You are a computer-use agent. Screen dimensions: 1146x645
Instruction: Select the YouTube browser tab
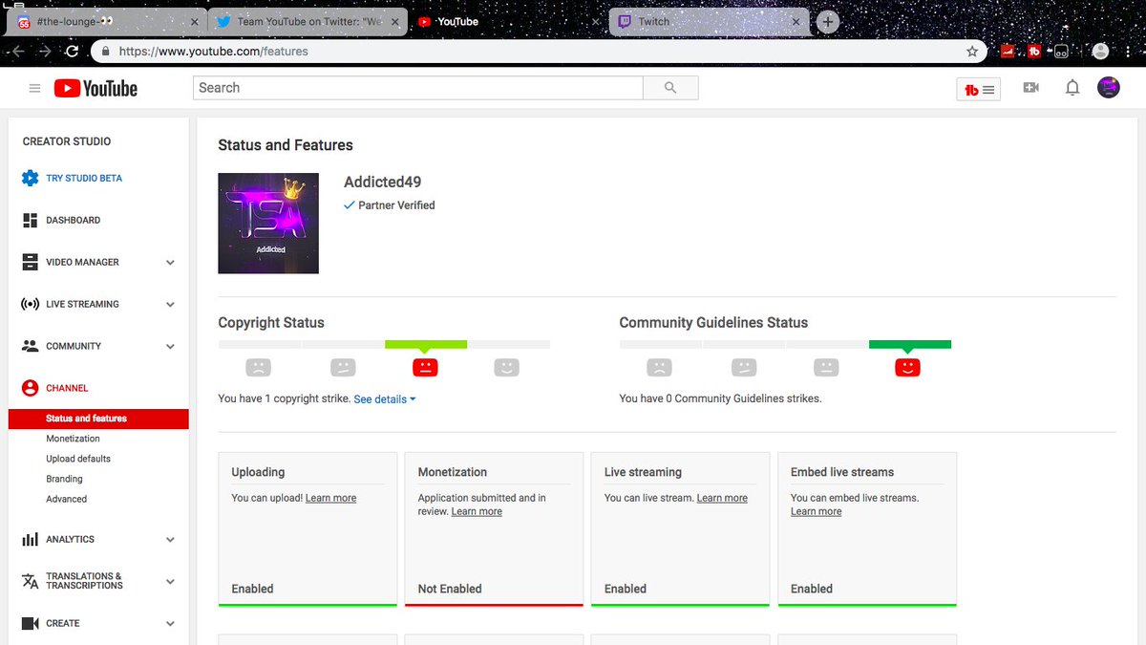click(x=506, y=21)
